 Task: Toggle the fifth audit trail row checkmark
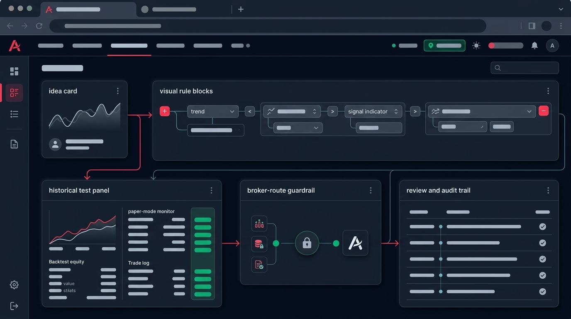point(542,292)
